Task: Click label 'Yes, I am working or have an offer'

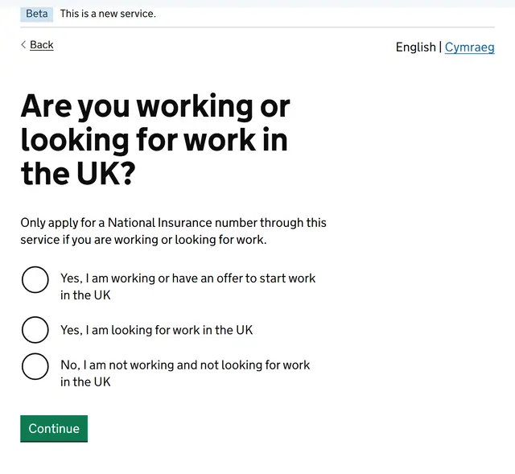Action: coord(187,286)
